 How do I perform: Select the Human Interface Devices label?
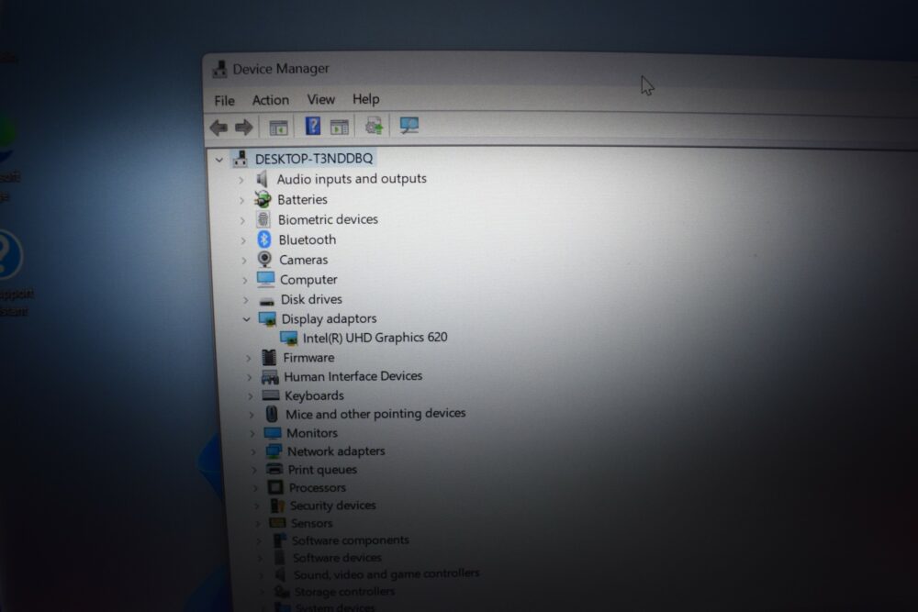pyautogui.click(x=353, y=376)
